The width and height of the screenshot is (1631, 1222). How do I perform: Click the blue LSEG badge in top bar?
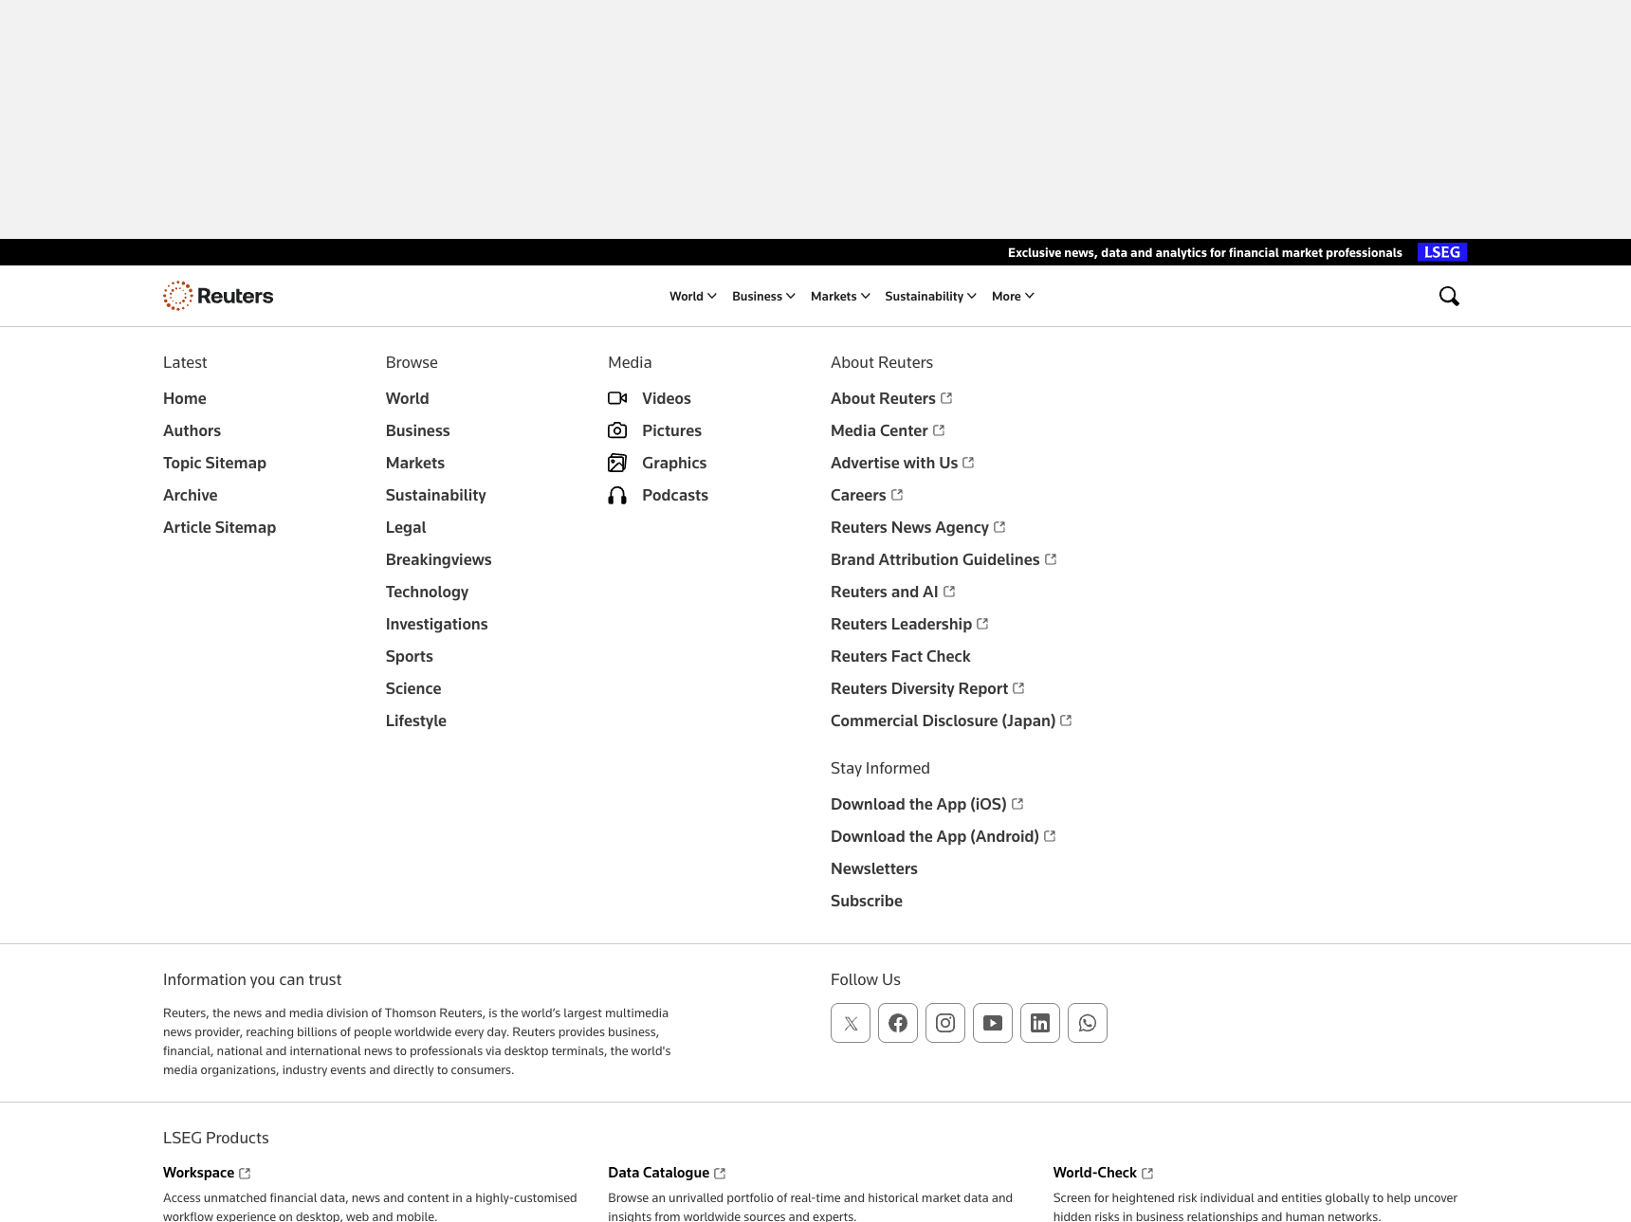(1442, 252)
